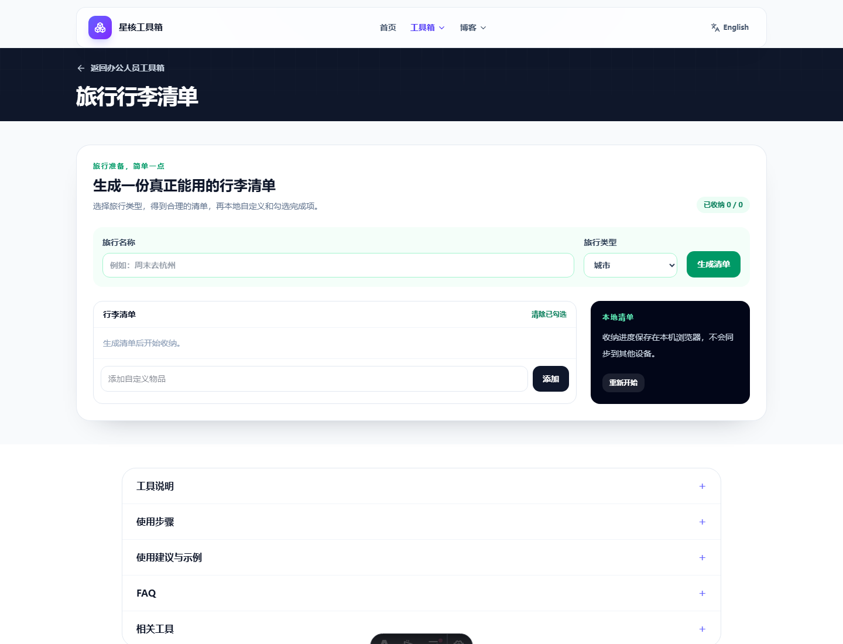Screen dimensions: 843x644
Task: Click the plus icon on 工具说明 row
Action: 702,486
